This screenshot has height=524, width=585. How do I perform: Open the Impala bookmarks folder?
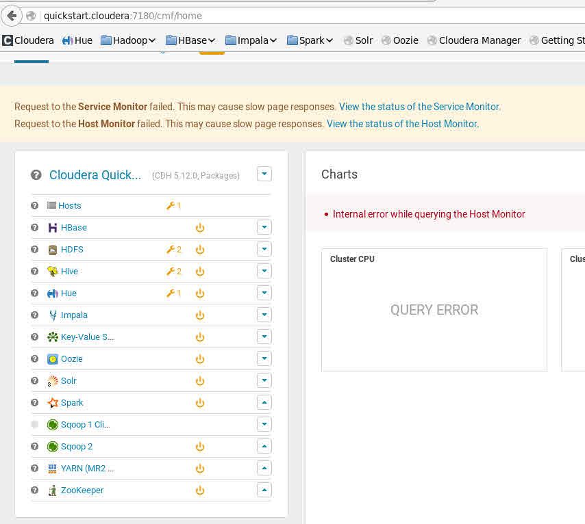pos(251,40)
